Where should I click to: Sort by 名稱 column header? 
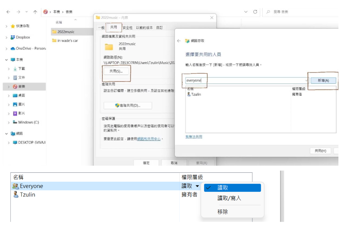click(x=59, y=22)
